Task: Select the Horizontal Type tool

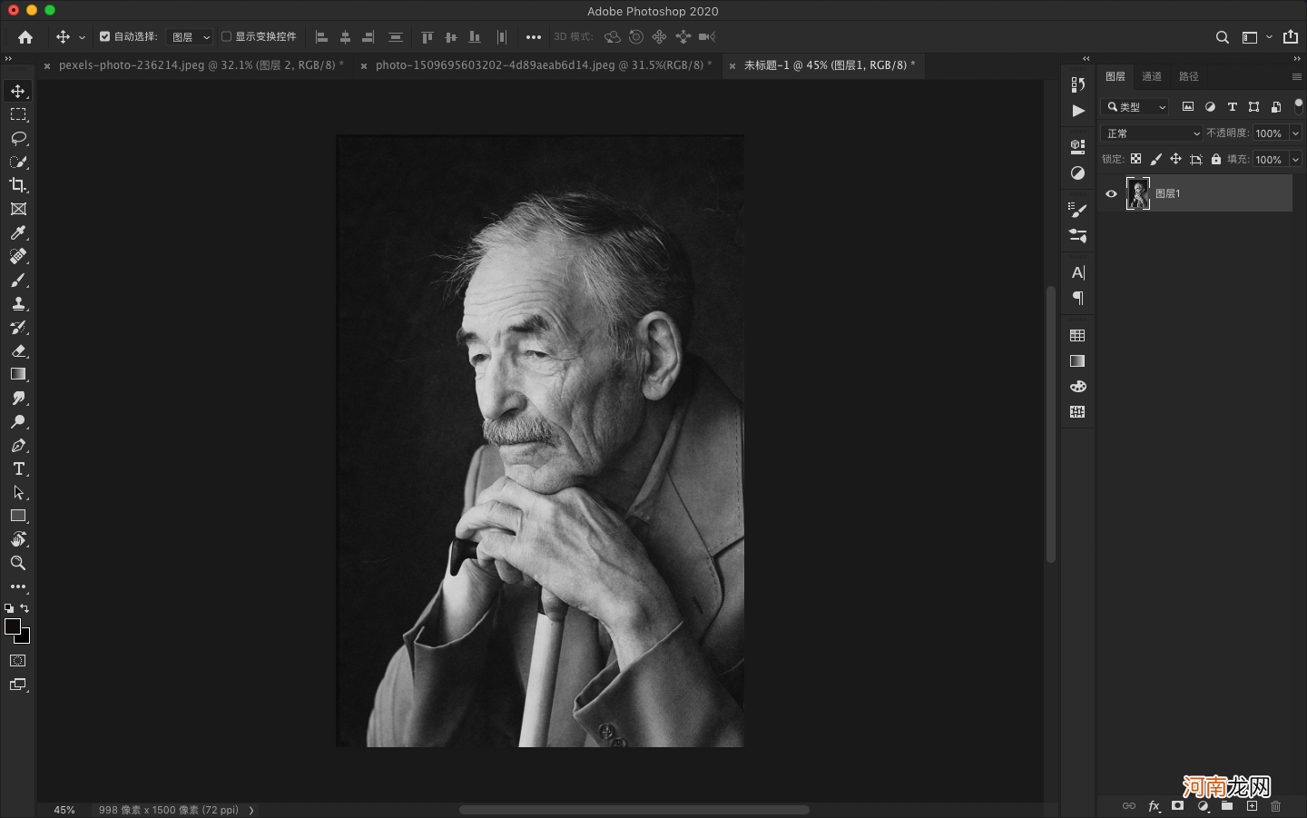Action: (18, 468)
